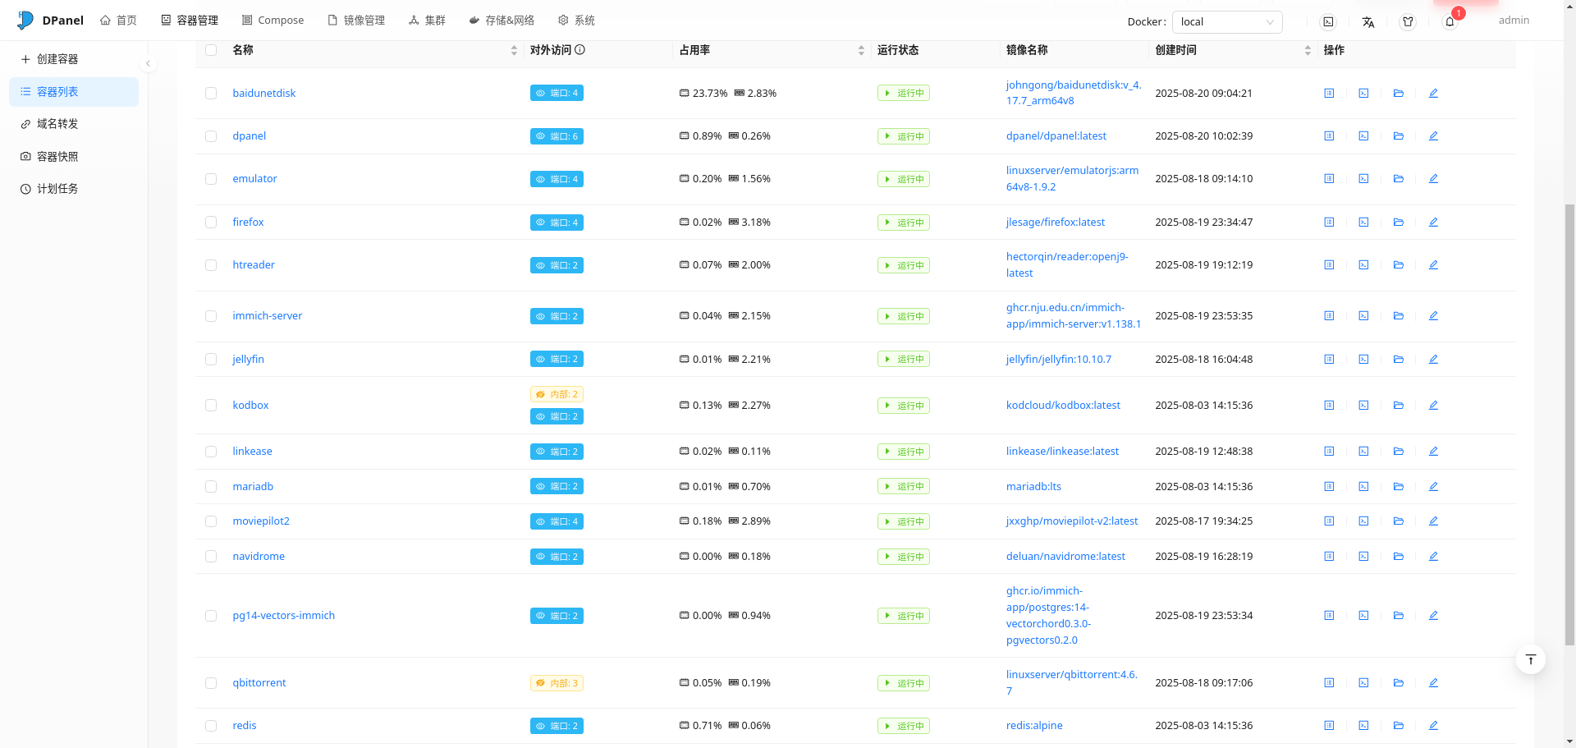Open the log/details icon for firefox row
The width and height of the screenshot is (1576, 748).
click(x=1329, y=223)
